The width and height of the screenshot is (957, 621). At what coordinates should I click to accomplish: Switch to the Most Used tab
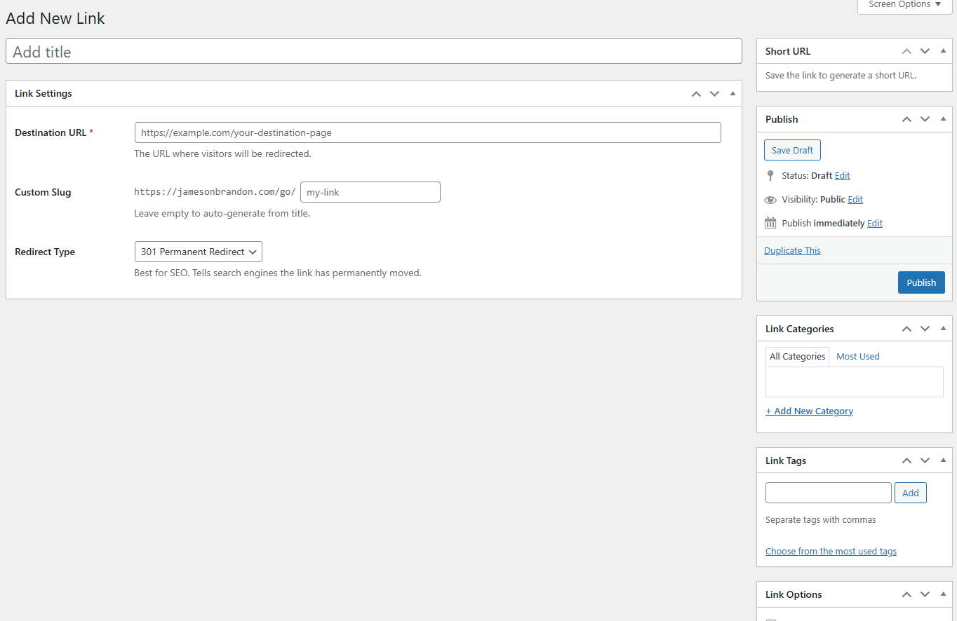(857, 356)
